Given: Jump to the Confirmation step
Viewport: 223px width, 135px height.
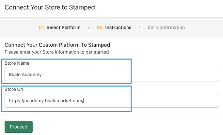Looking at the screenshot, I should 170,27.
